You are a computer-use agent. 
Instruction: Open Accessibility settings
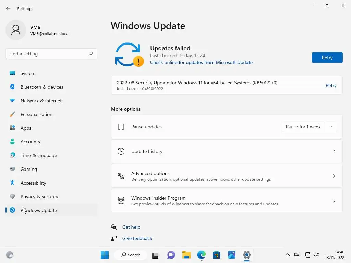(51, 183)
